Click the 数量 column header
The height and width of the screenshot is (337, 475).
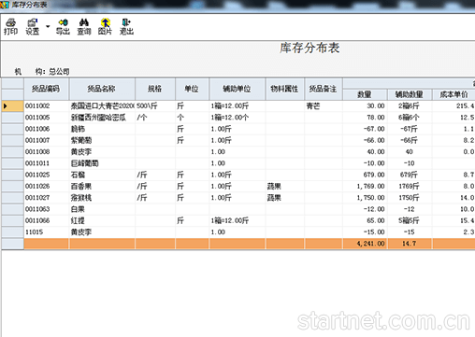click(x=365, y=94)
